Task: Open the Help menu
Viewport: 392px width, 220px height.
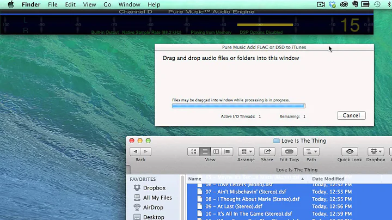Action: 154,4
